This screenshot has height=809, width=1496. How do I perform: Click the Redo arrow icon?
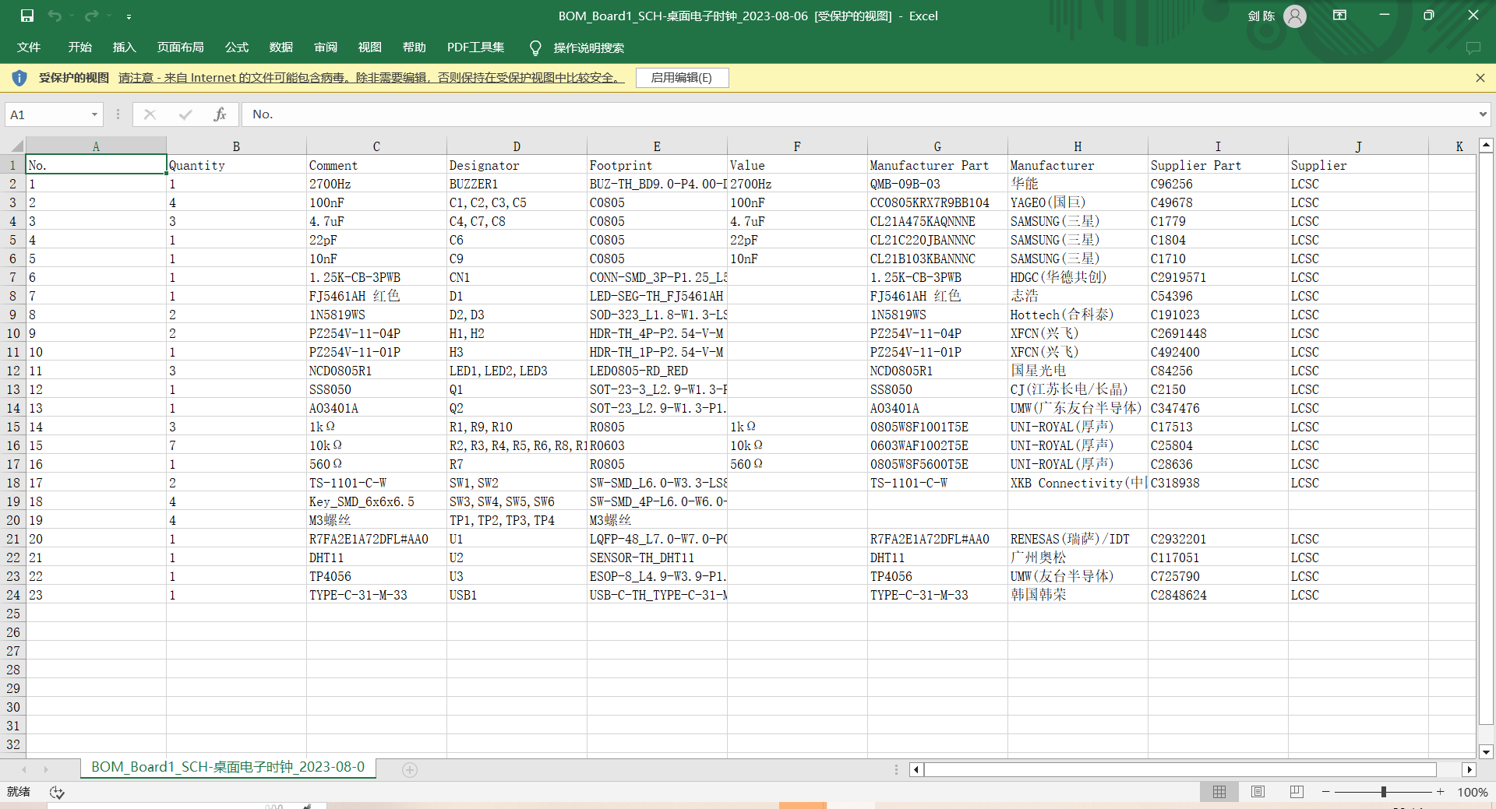91,16
